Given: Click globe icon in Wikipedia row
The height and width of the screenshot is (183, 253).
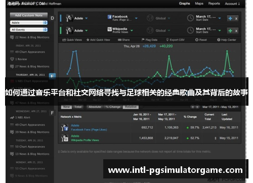Looking at the screenshot, I should click(x=150, y=30).
